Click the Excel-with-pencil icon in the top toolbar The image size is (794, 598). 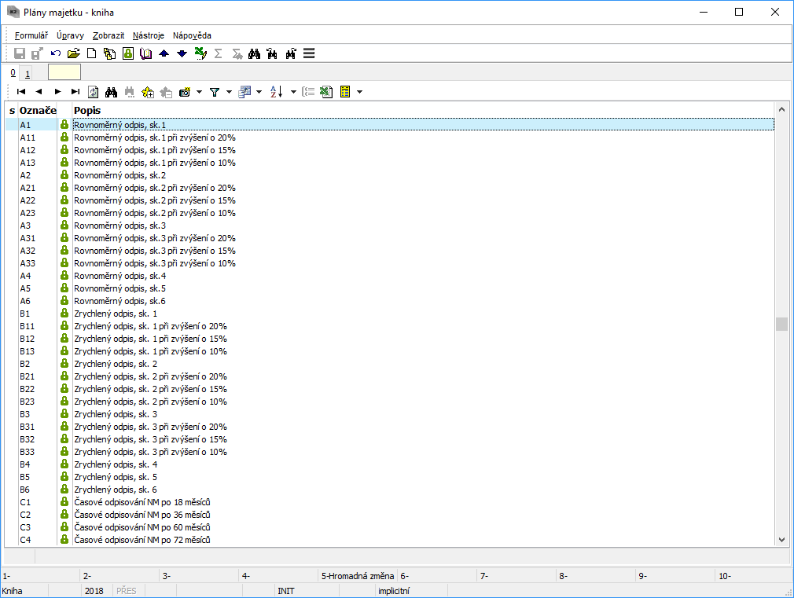(200, 53)
